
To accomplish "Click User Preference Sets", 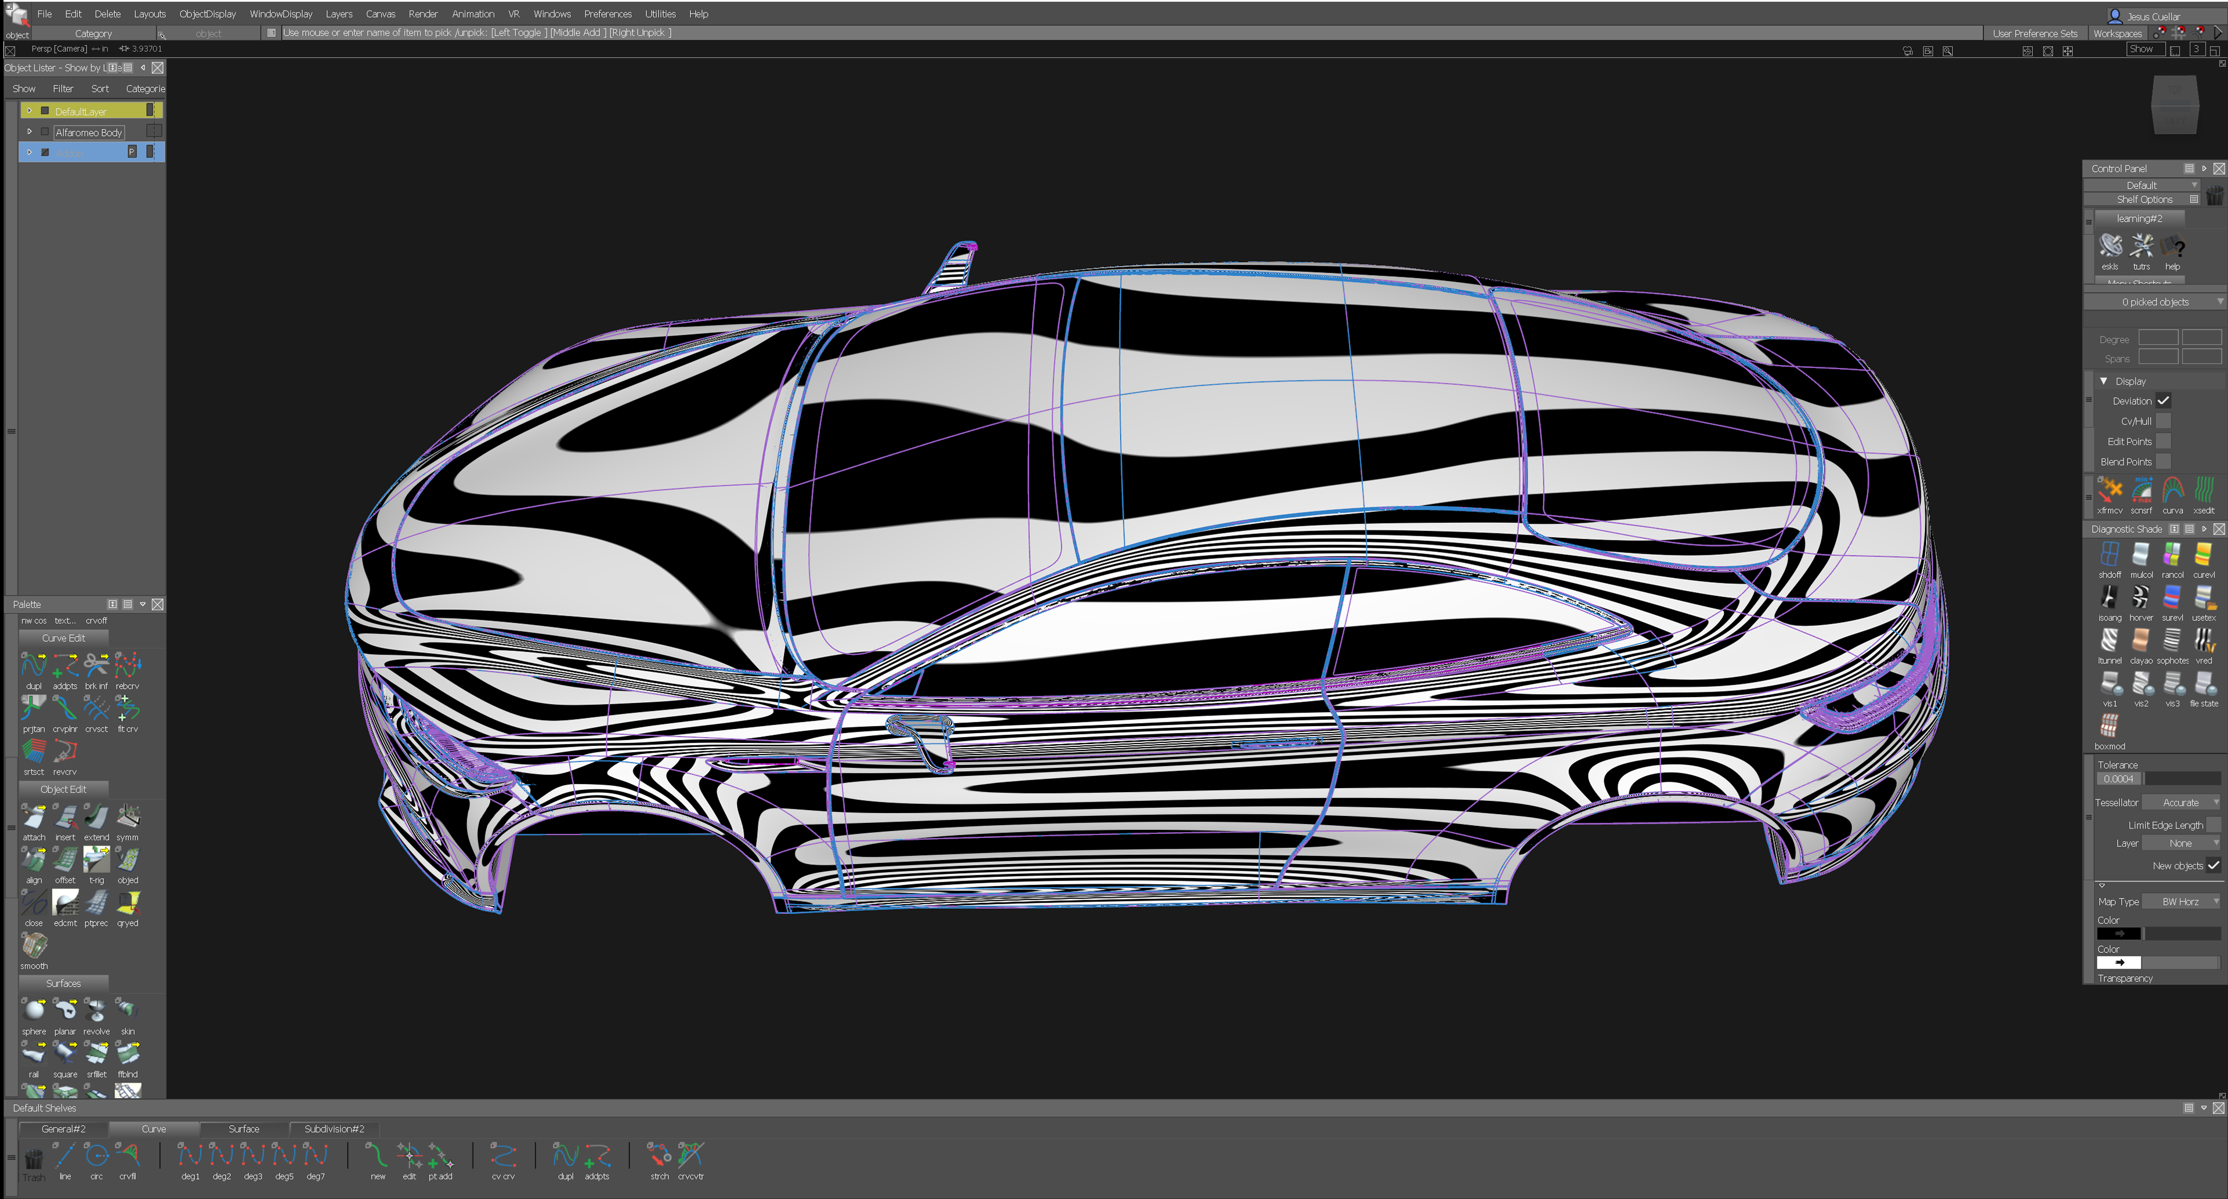I will [x=2034, y=34].
